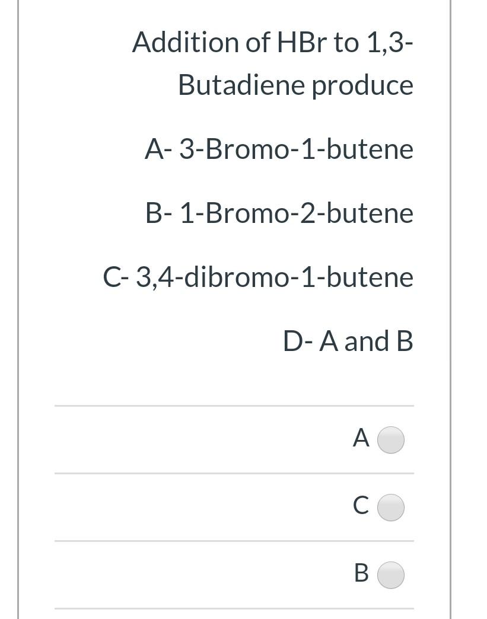Click the divider line below answer B row
Viewport: 487px width, 619px height.
tap(234, 609)
